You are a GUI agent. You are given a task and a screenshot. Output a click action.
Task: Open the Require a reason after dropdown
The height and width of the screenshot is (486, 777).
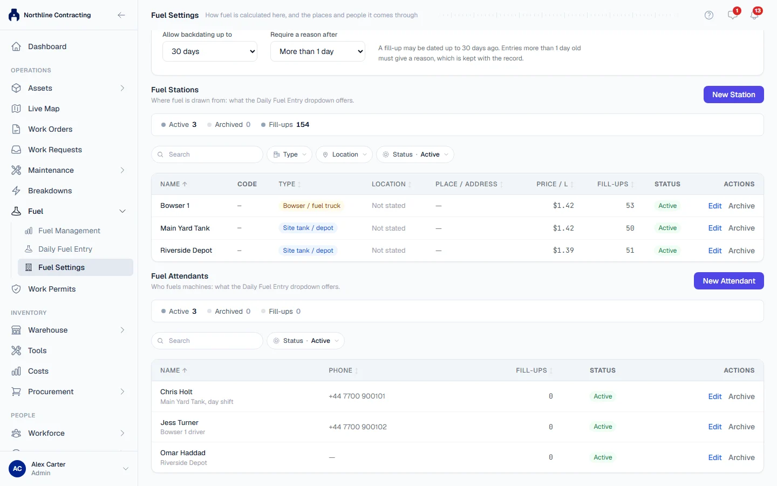click(x=318, y=51)
